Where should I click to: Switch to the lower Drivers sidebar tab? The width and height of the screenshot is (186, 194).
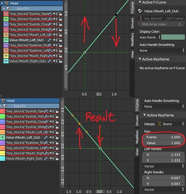(x=137, y=120)
